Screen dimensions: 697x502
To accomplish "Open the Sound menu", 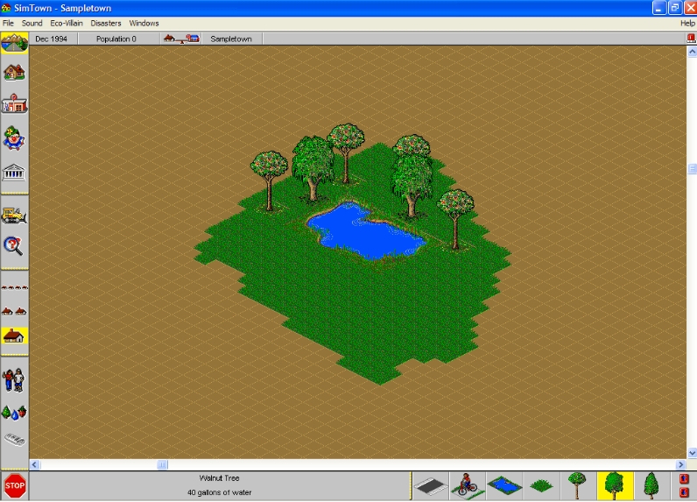I will click(32, 23).
